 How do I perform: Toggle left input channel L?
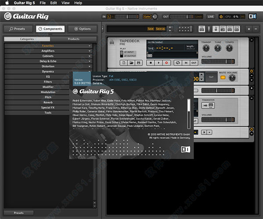tap(109, 17)
